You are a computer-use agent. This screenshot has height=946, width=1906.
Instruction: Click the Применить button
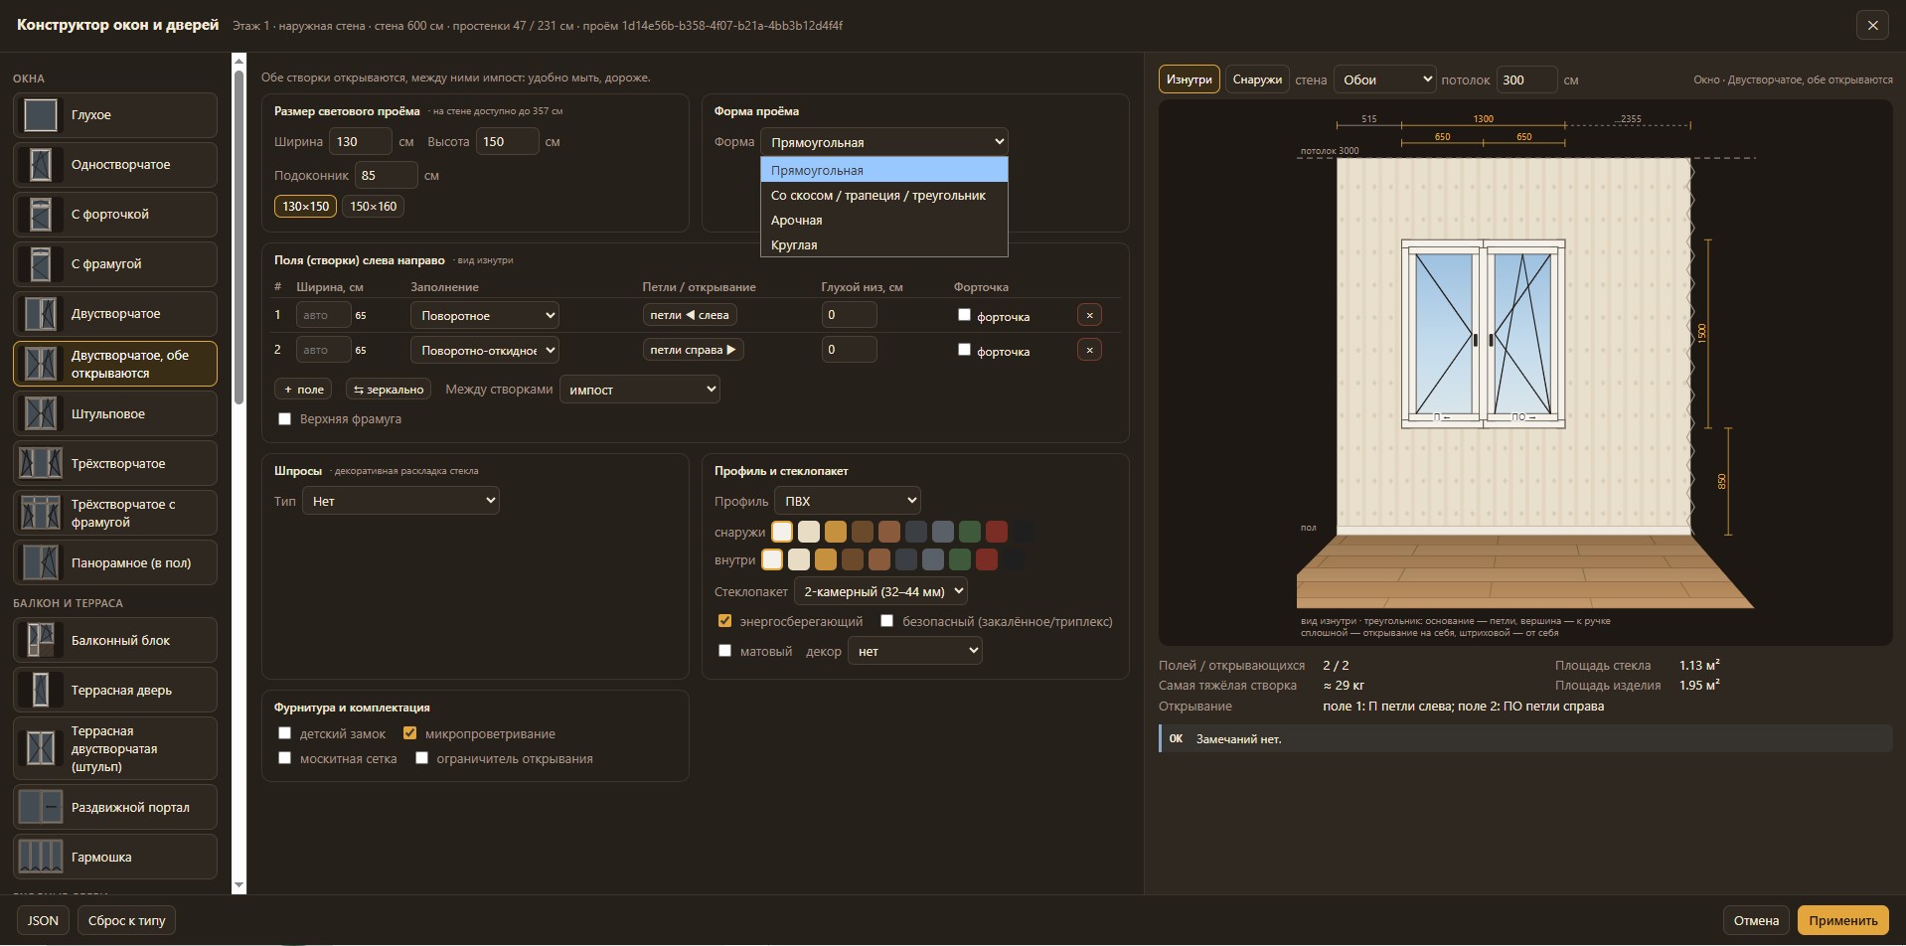tap(1842, 920)
